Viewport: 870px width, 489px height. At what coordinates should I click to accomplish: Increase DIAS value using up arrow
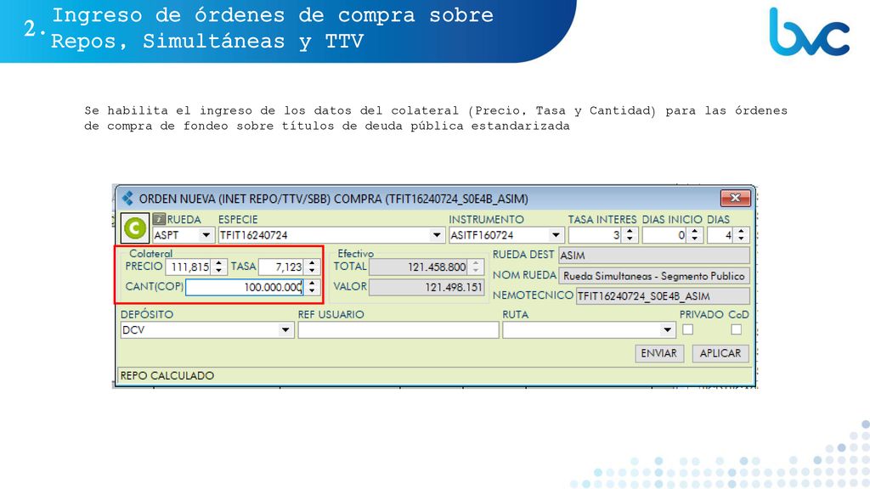742,231
